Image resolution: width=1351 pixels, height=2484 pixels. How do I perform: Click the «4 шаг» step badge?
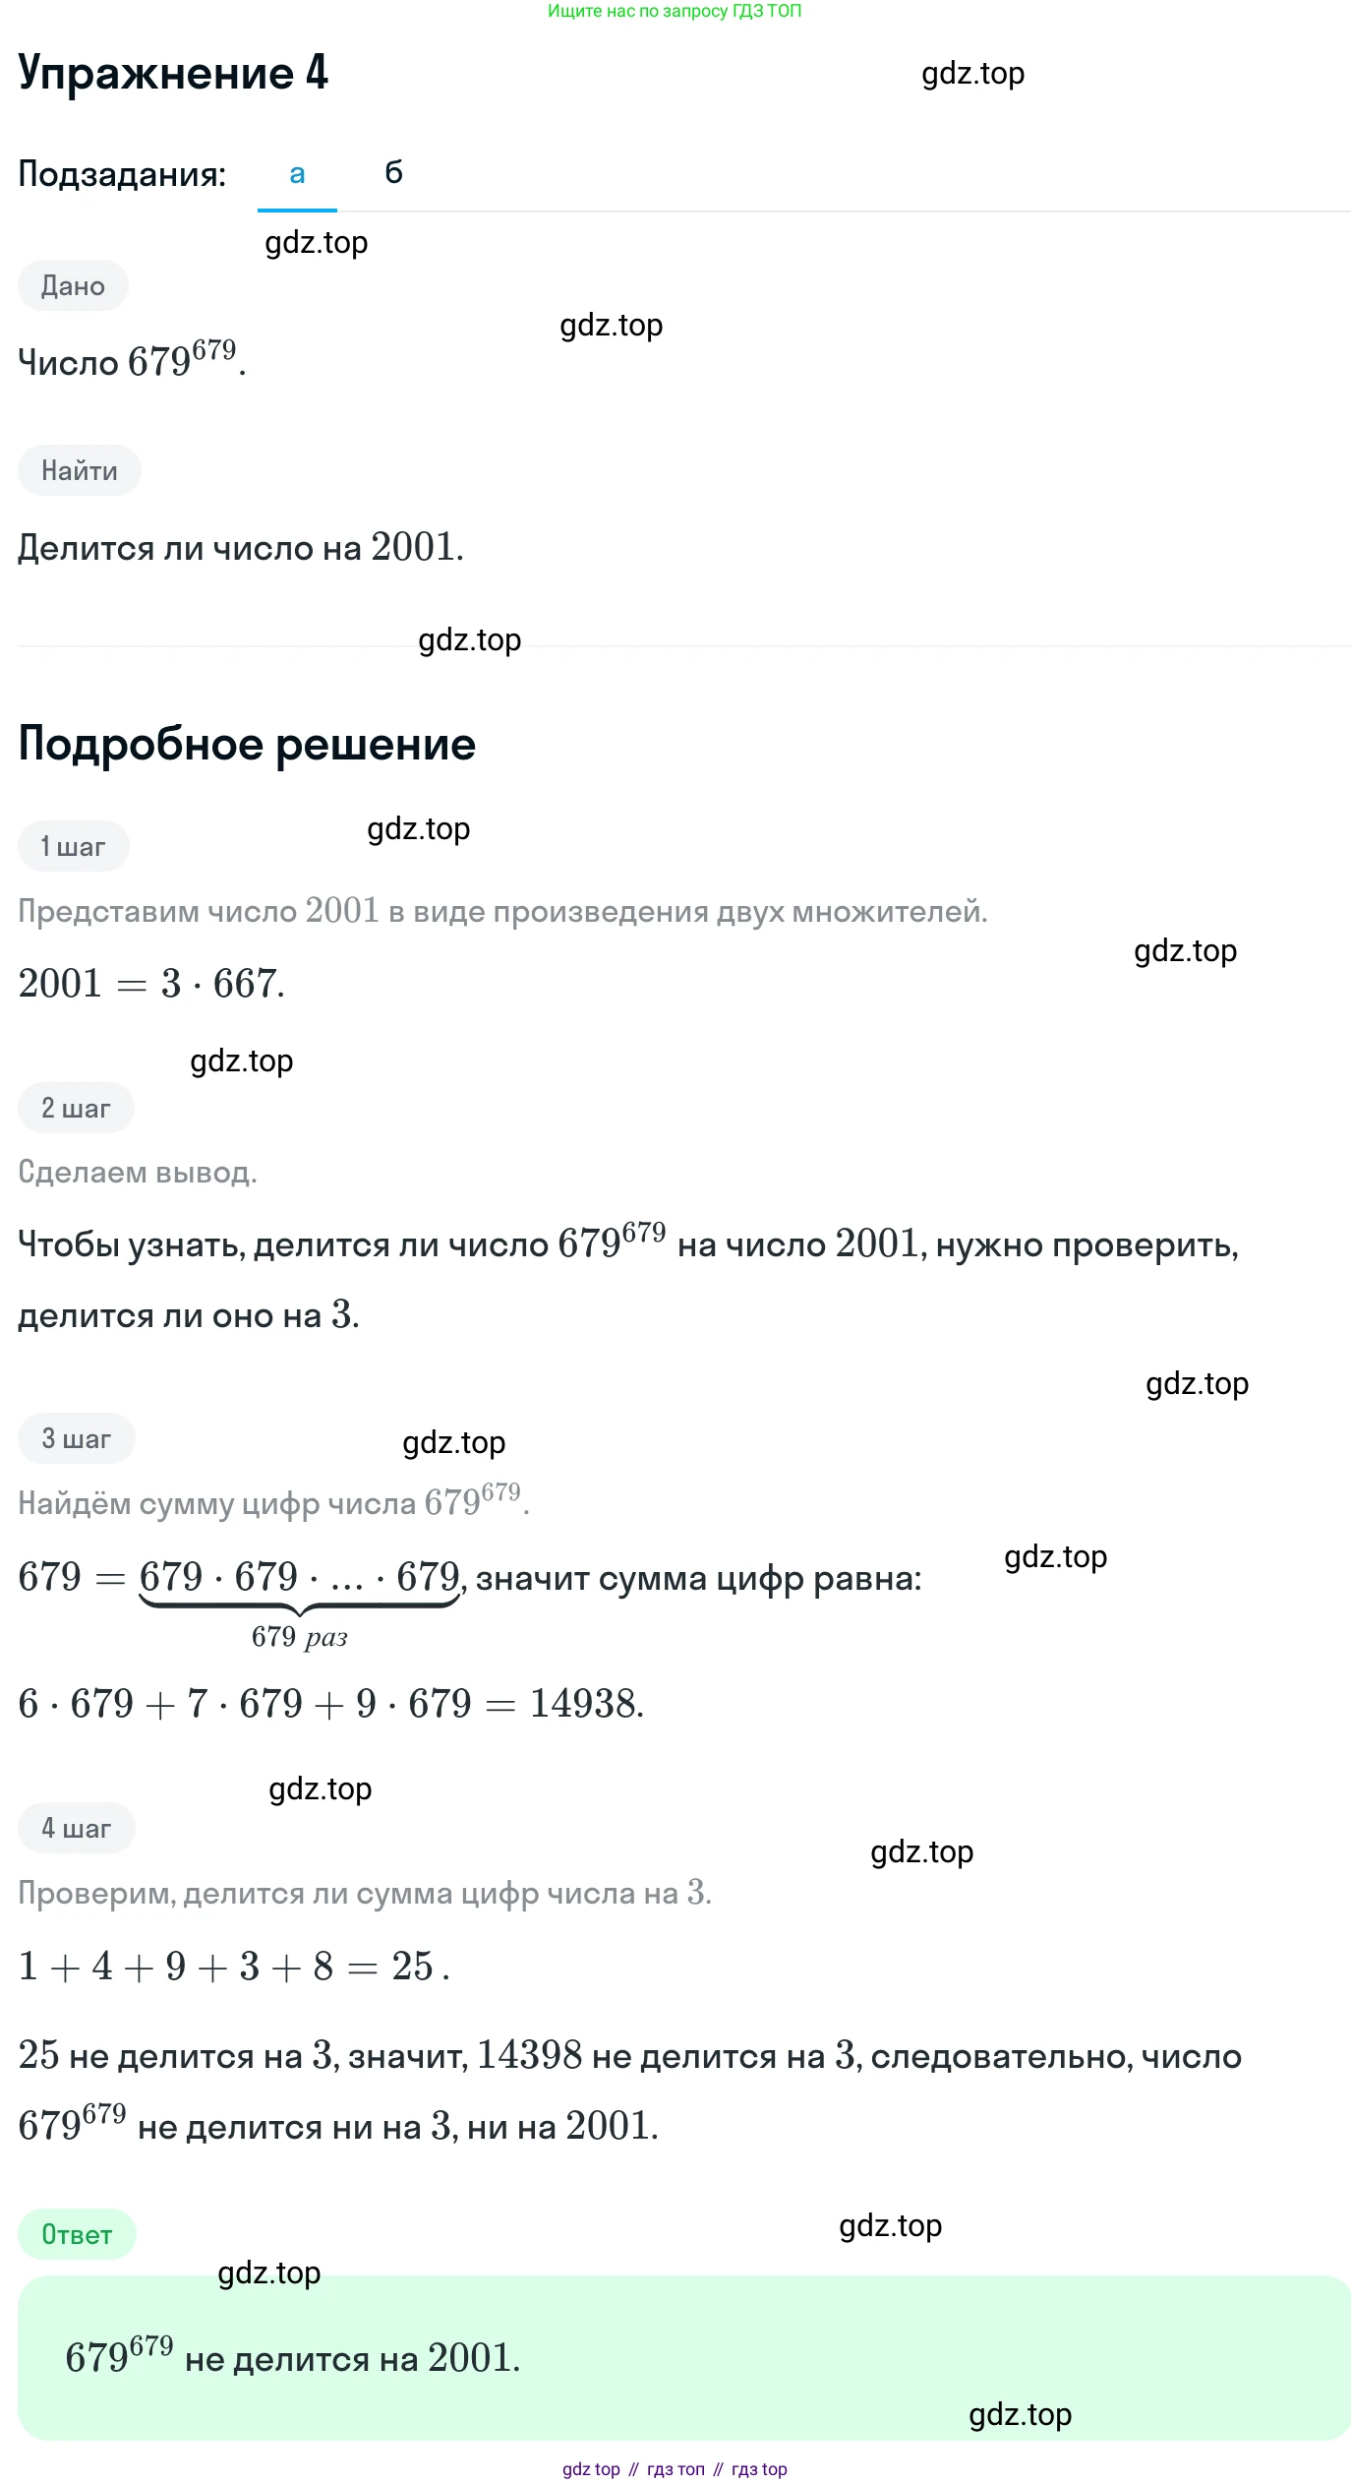76,1828
